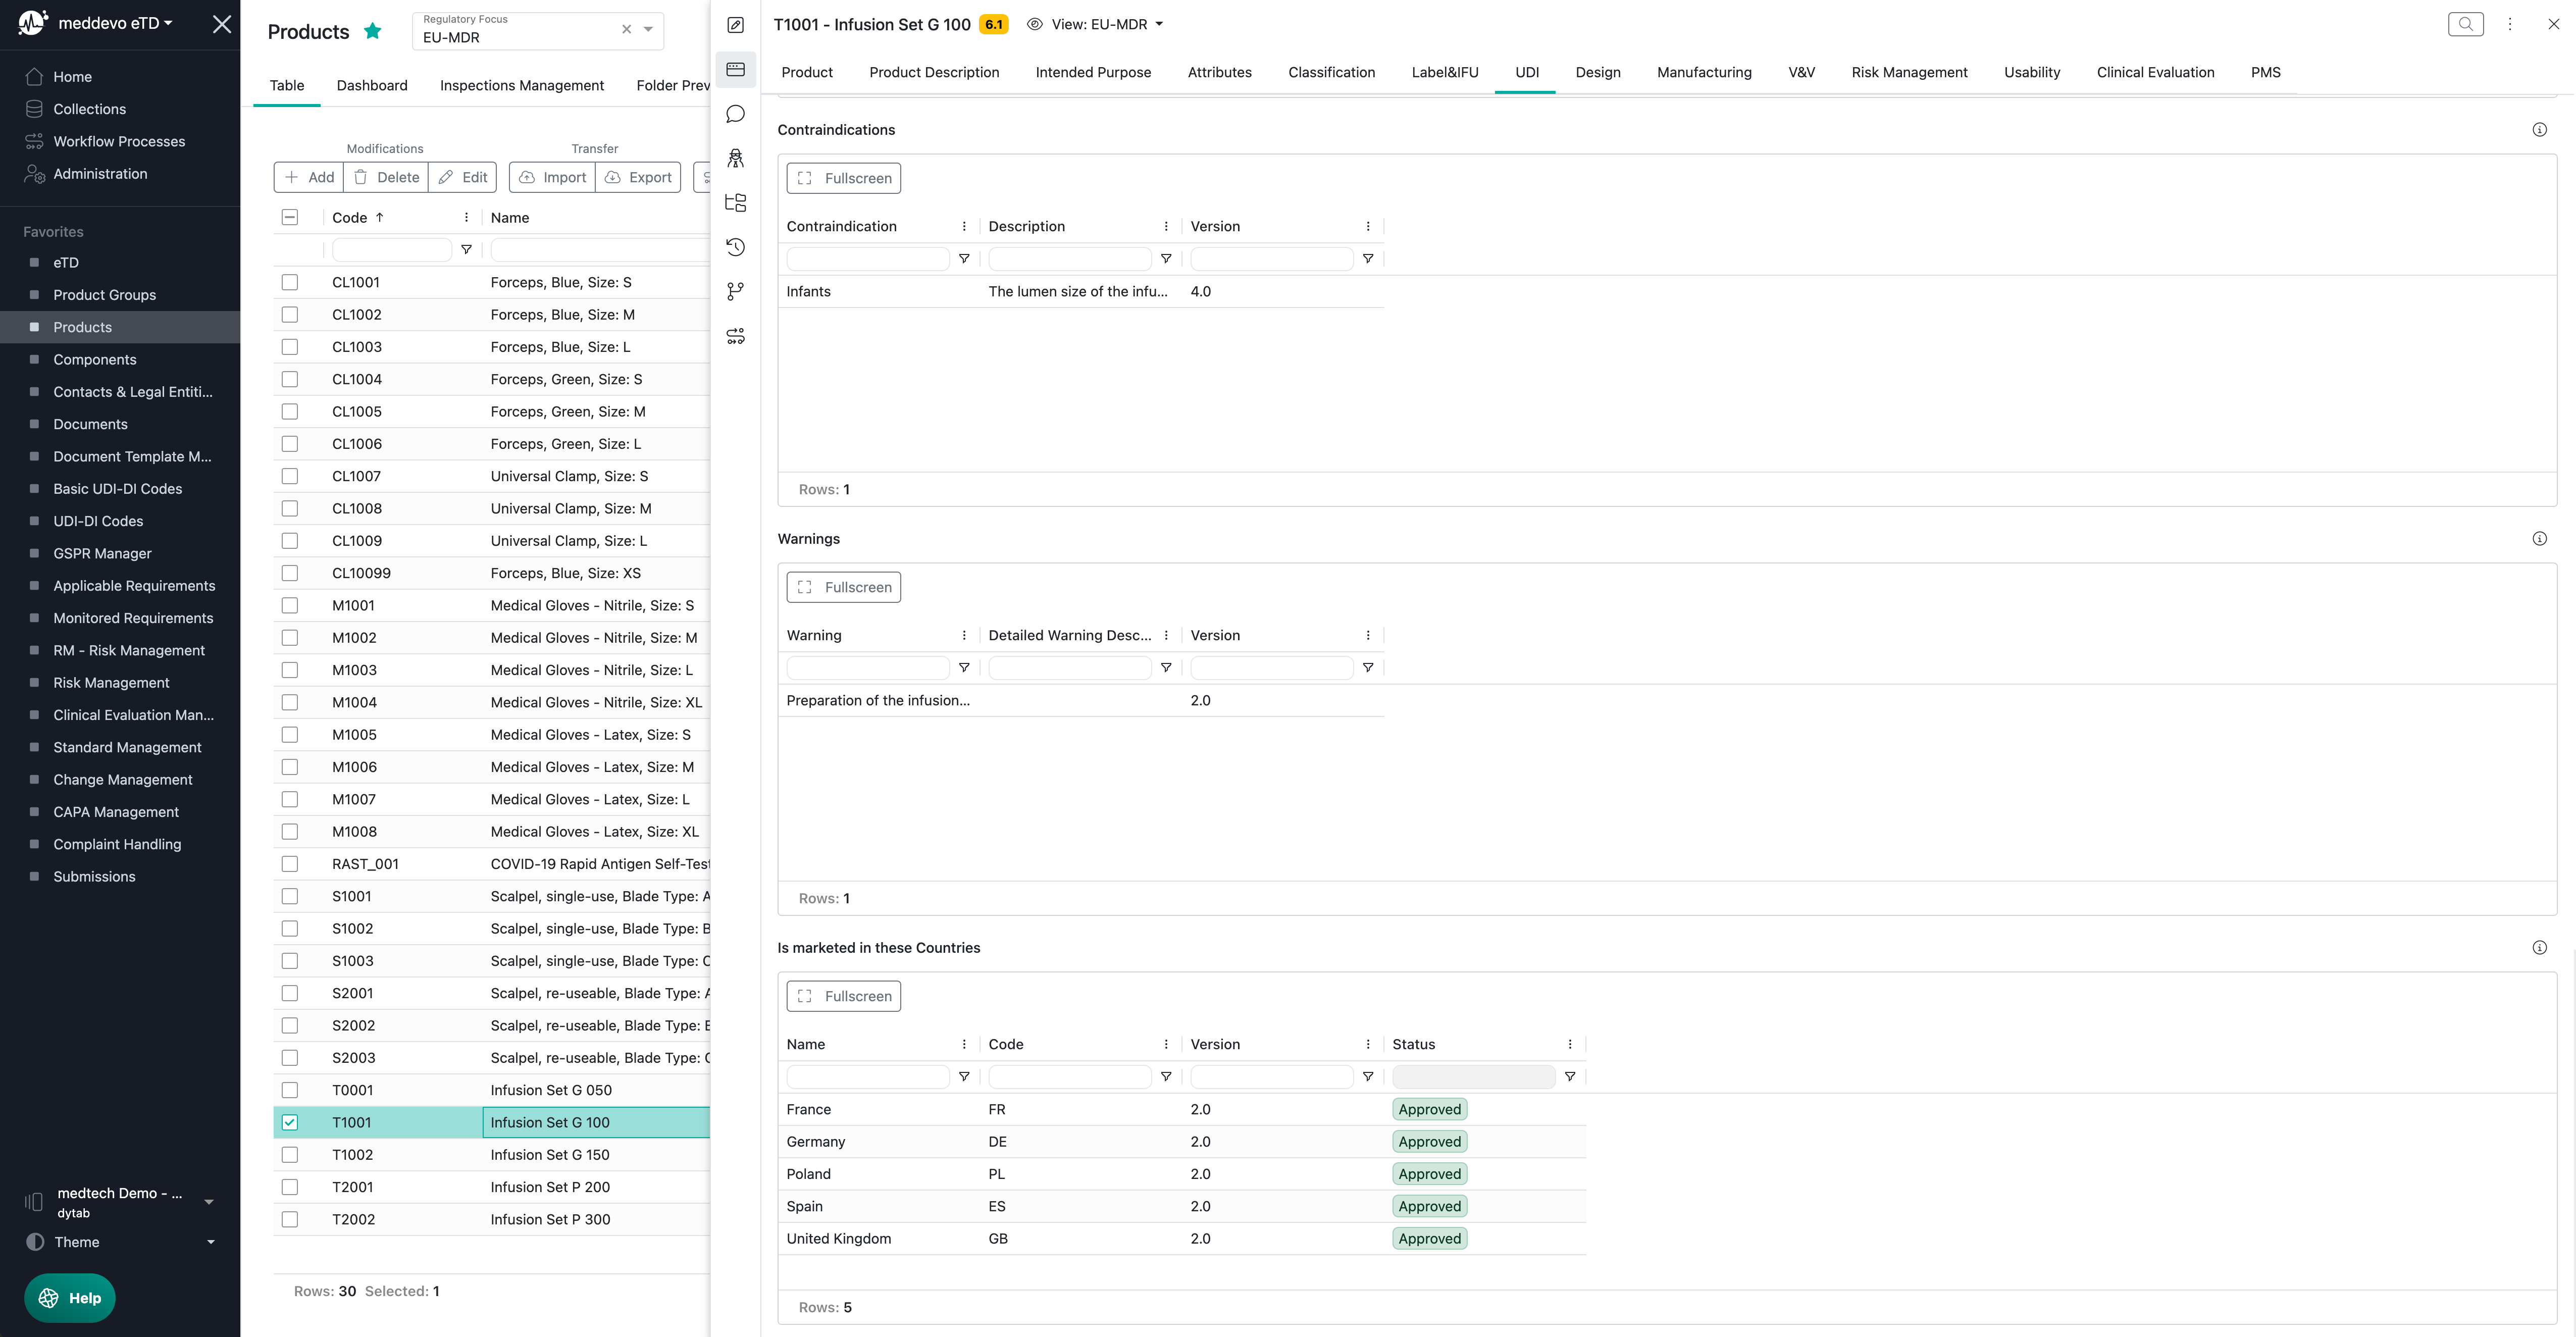
Task: Click the favorite star next to Products
Action: (373, 31)
